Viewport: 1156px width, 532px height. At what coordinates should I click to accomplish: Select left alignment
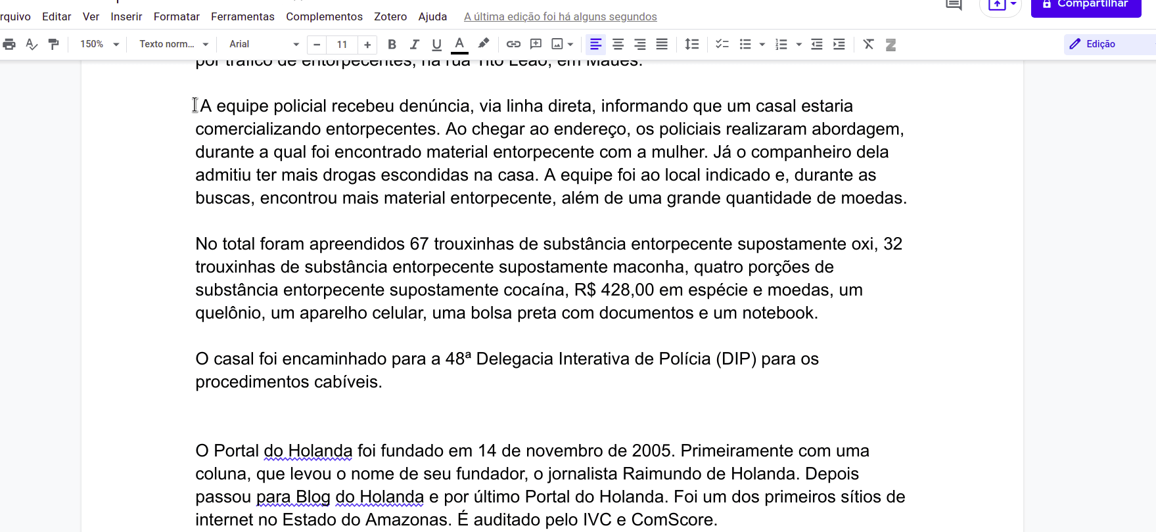[x=595, y=44]
